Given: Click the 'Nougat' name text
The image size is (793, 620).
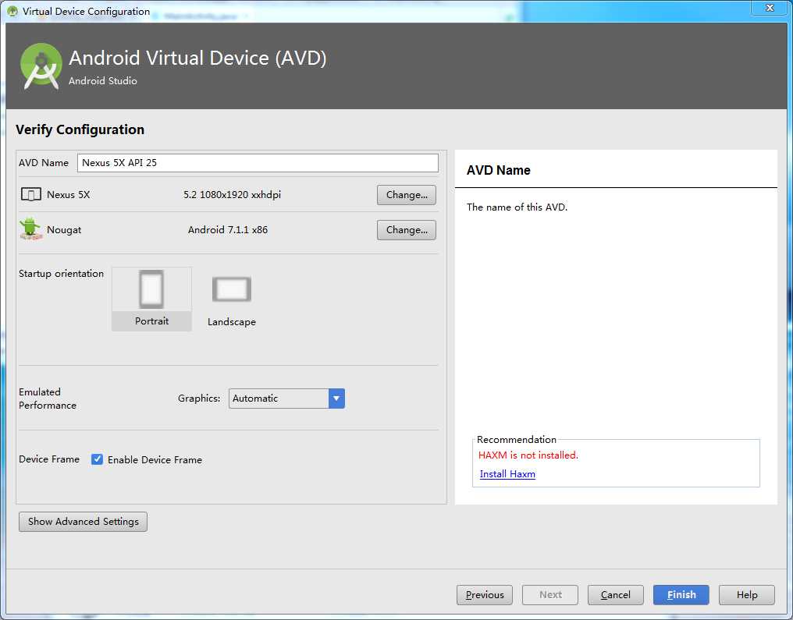Looking at the screenshot, I should tap(64, 230).
